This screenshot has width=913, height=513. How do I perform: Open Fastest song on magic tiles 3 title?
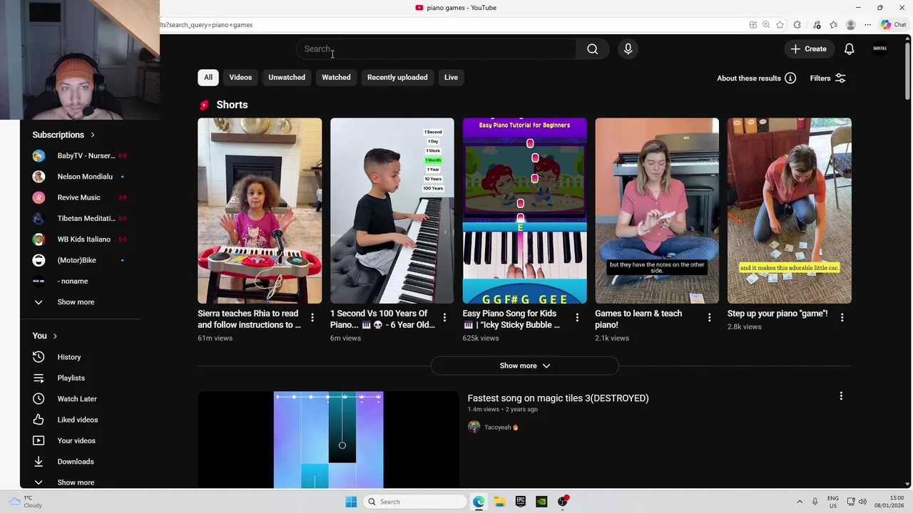click(558, 398)
